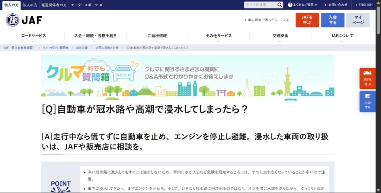The image size is (381, 193).
Task: Go to 大雨の危険と対策 breadcrumb
Action: point(107,48)
